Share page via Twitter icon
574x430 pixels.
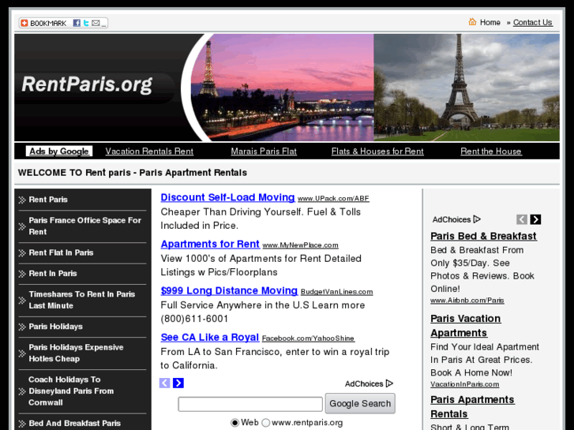pos(86,23)
